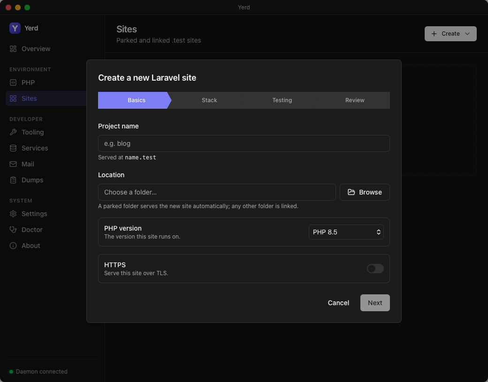
Task: Click the Yerd logo icon
Action: 15,28
